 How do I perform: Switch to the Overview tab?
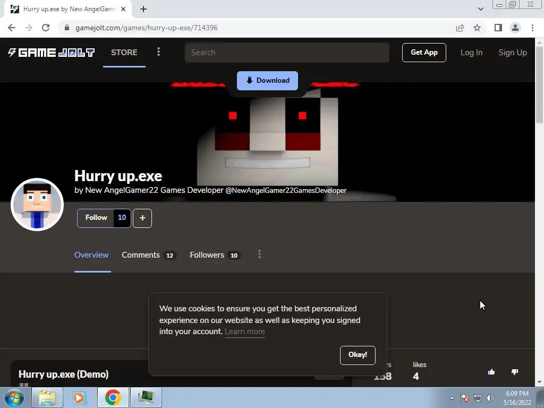(x=91, y=255)
